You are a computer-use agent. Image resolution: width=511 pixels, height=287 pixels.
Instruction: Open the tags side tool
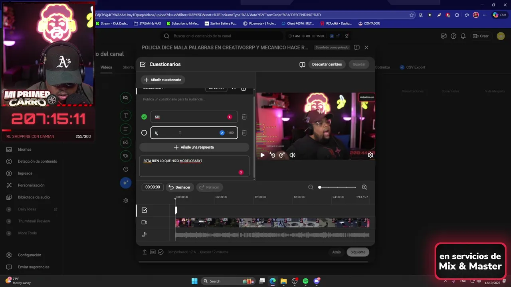pyautogui.click(x=125, y=156)
